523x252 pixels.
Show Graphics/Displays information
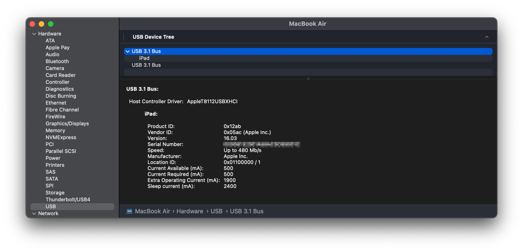pos(67,124)
